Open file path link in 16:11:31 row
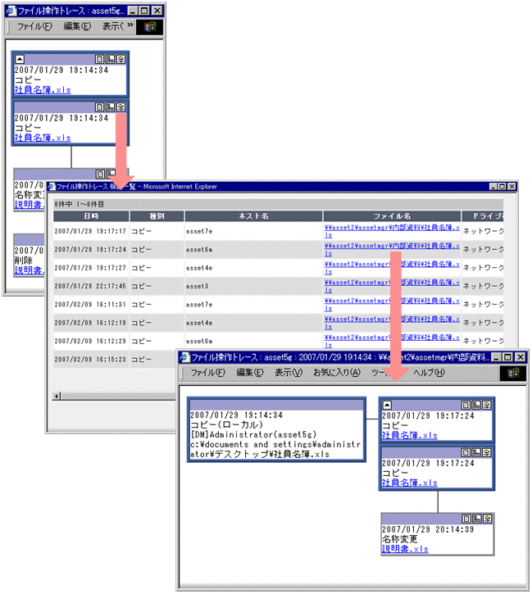This screenshot has height=594, width=532. point(392,304)
